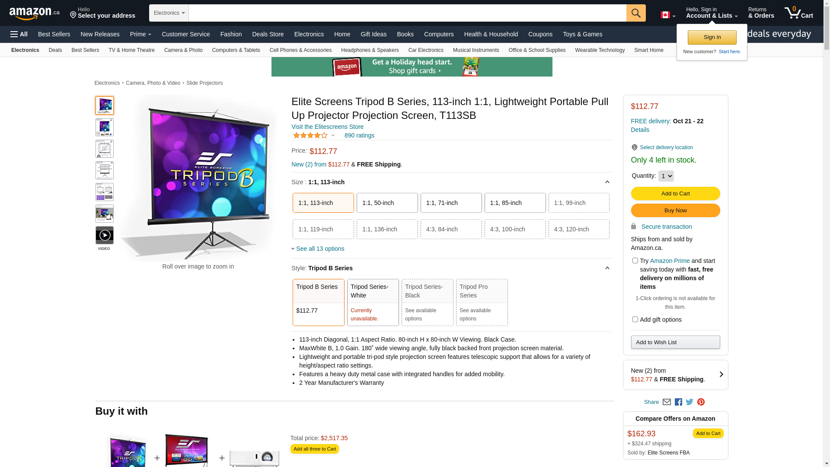
Task: Click the Buy Now button
Action: tap(675, 211)
